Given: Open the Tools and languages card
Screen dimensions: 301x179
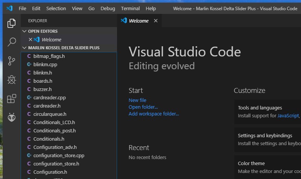Looking at the screenshot, I should pyautogui.click(x=268, y=112).
